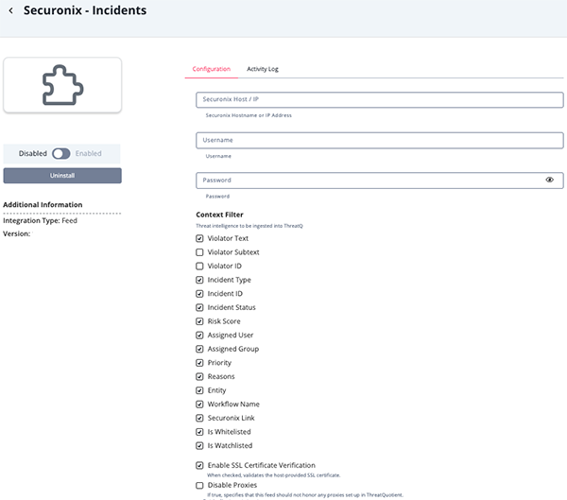Toggle the Securonix Link checkbox

(x=199, y=418)
